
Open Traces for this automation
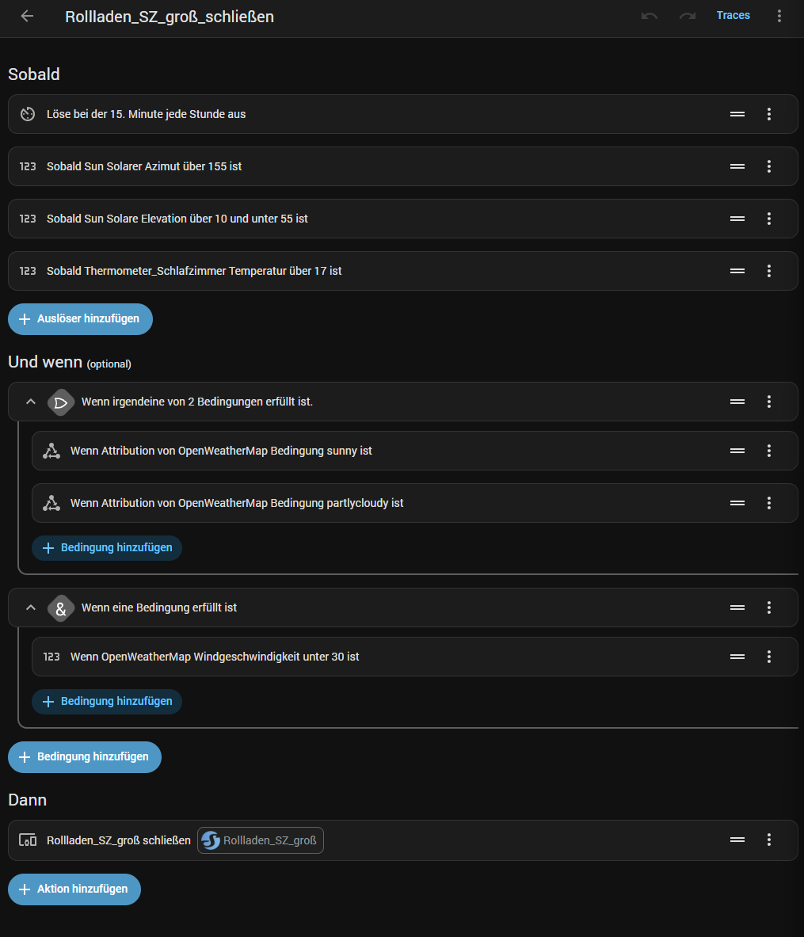733,16
